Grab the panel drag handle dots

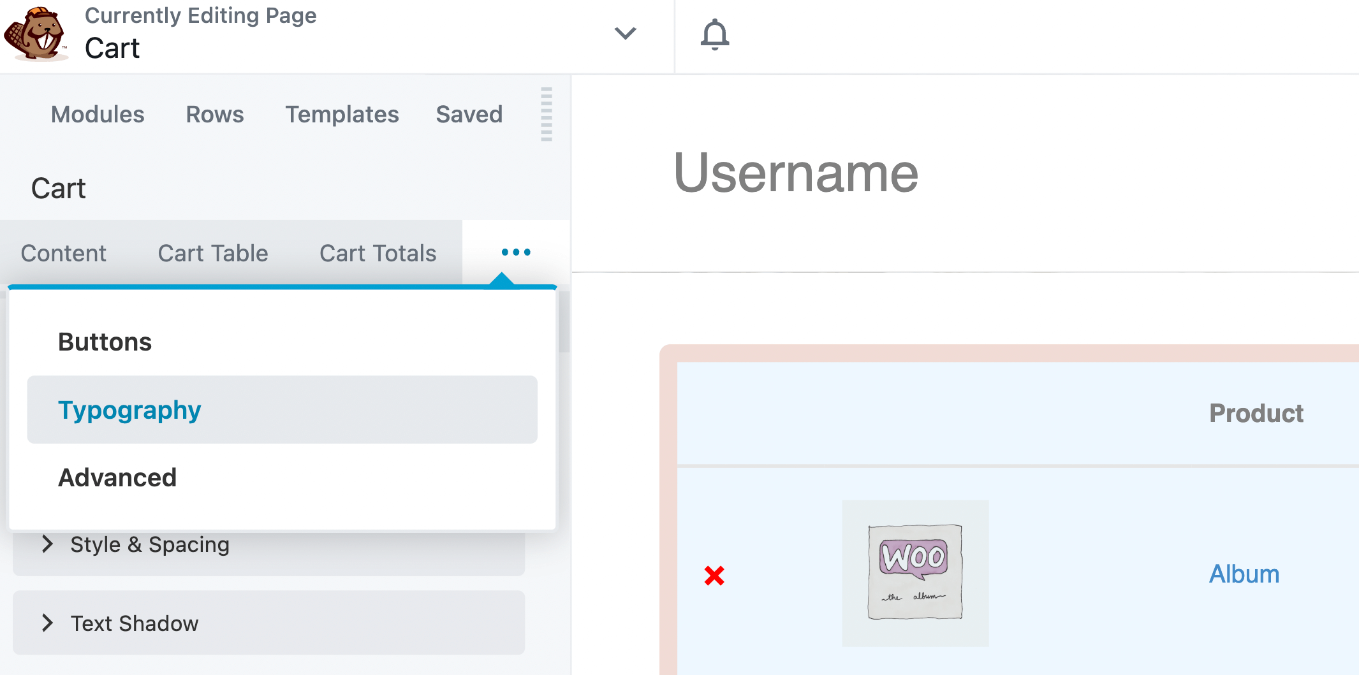(546, 116)
